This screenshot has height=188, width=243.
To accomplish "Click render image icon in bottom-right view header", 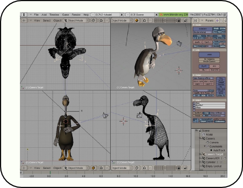I will 185,168.
